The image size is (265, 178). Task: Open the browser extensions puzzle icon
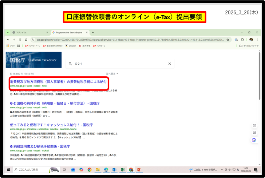pyautogui.click(x=242, y=40)
